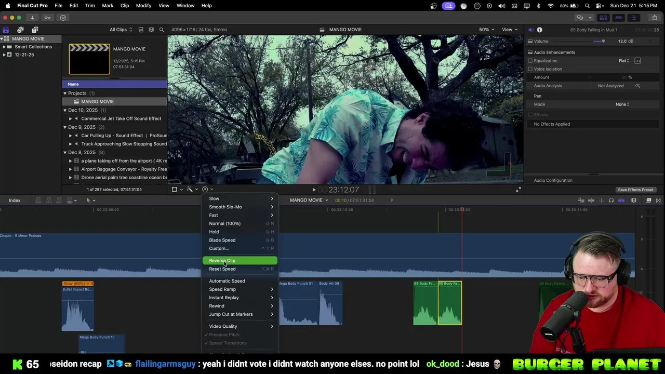This screenshot has height=374, width=665.
Task: Open clip appearance options in timeline
Action: 634,201
